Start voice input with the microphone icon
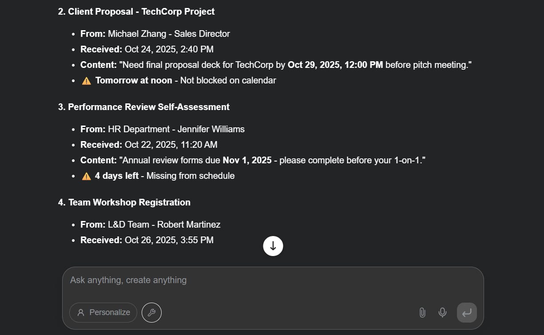Image resolution: width=544 pixels, height=335 pixels. 442,313
